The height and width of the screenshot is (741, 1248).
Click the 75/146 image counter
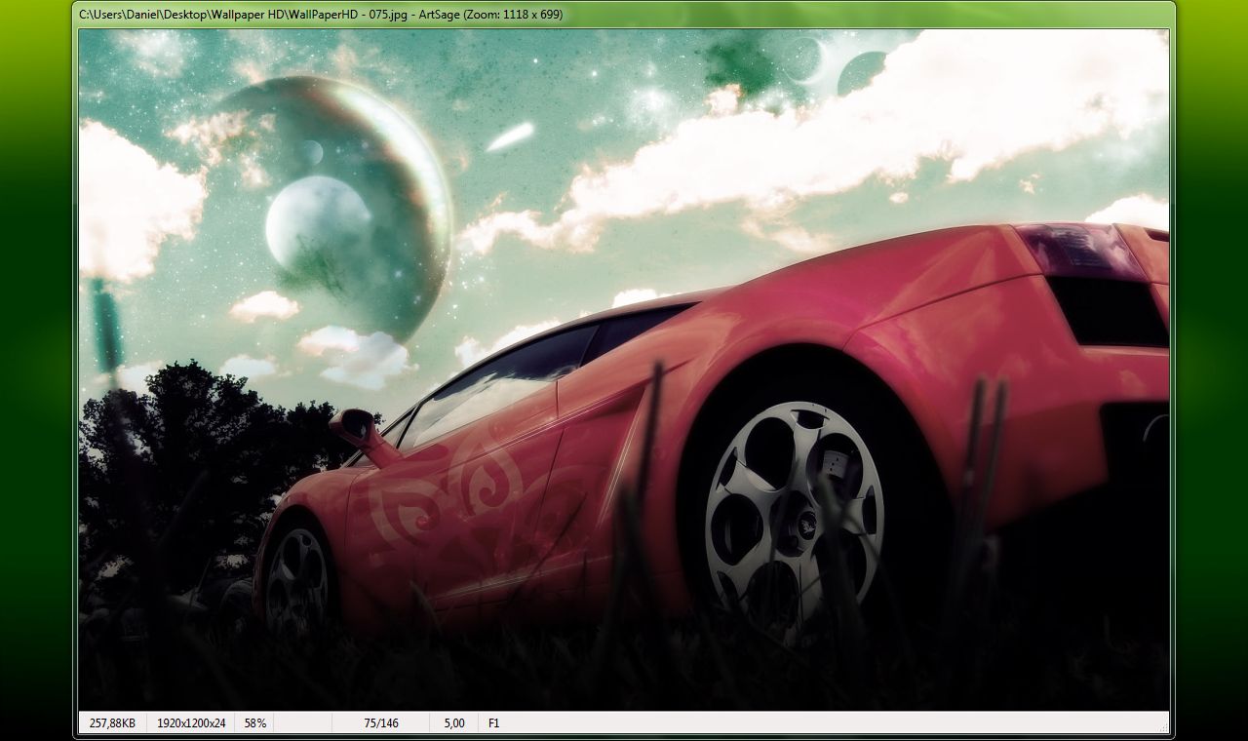[381, 723]
